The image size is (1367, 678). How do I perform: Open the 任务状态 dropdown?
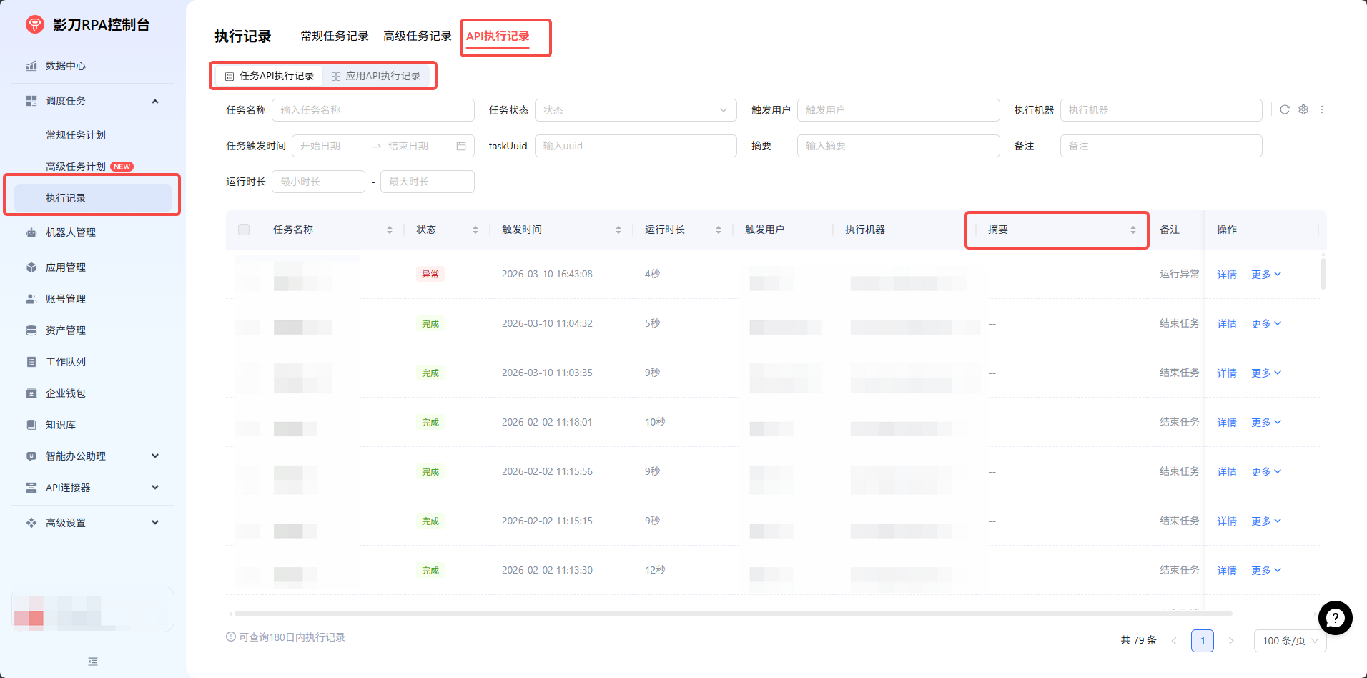pos(635,110)
